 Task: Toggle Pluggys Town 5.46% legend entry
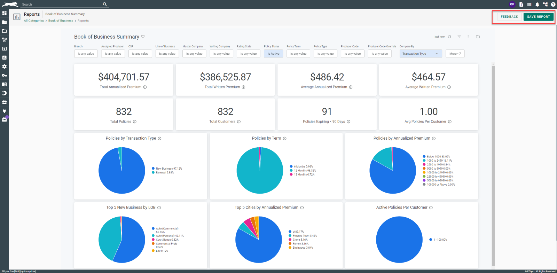point(303,236)
